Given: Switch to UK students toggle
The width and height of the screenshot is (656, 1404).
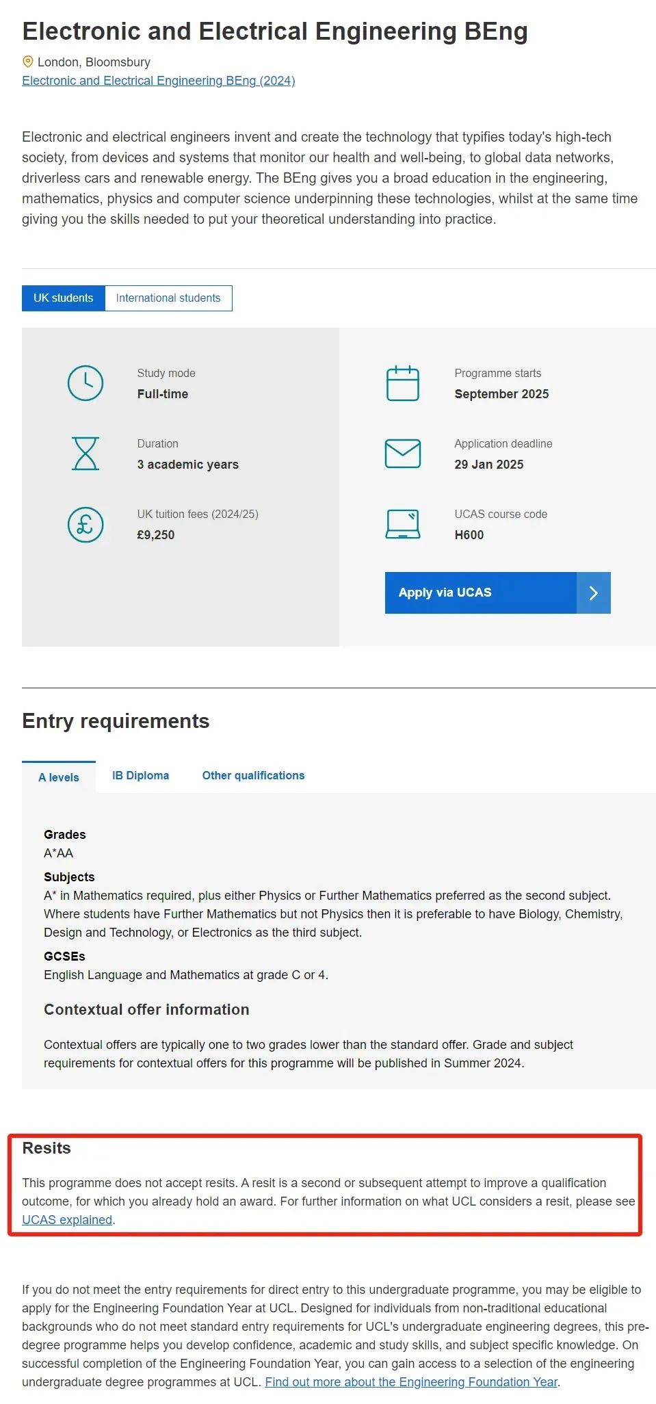Looking at the screenshot, I should click(x=64, y=298).
